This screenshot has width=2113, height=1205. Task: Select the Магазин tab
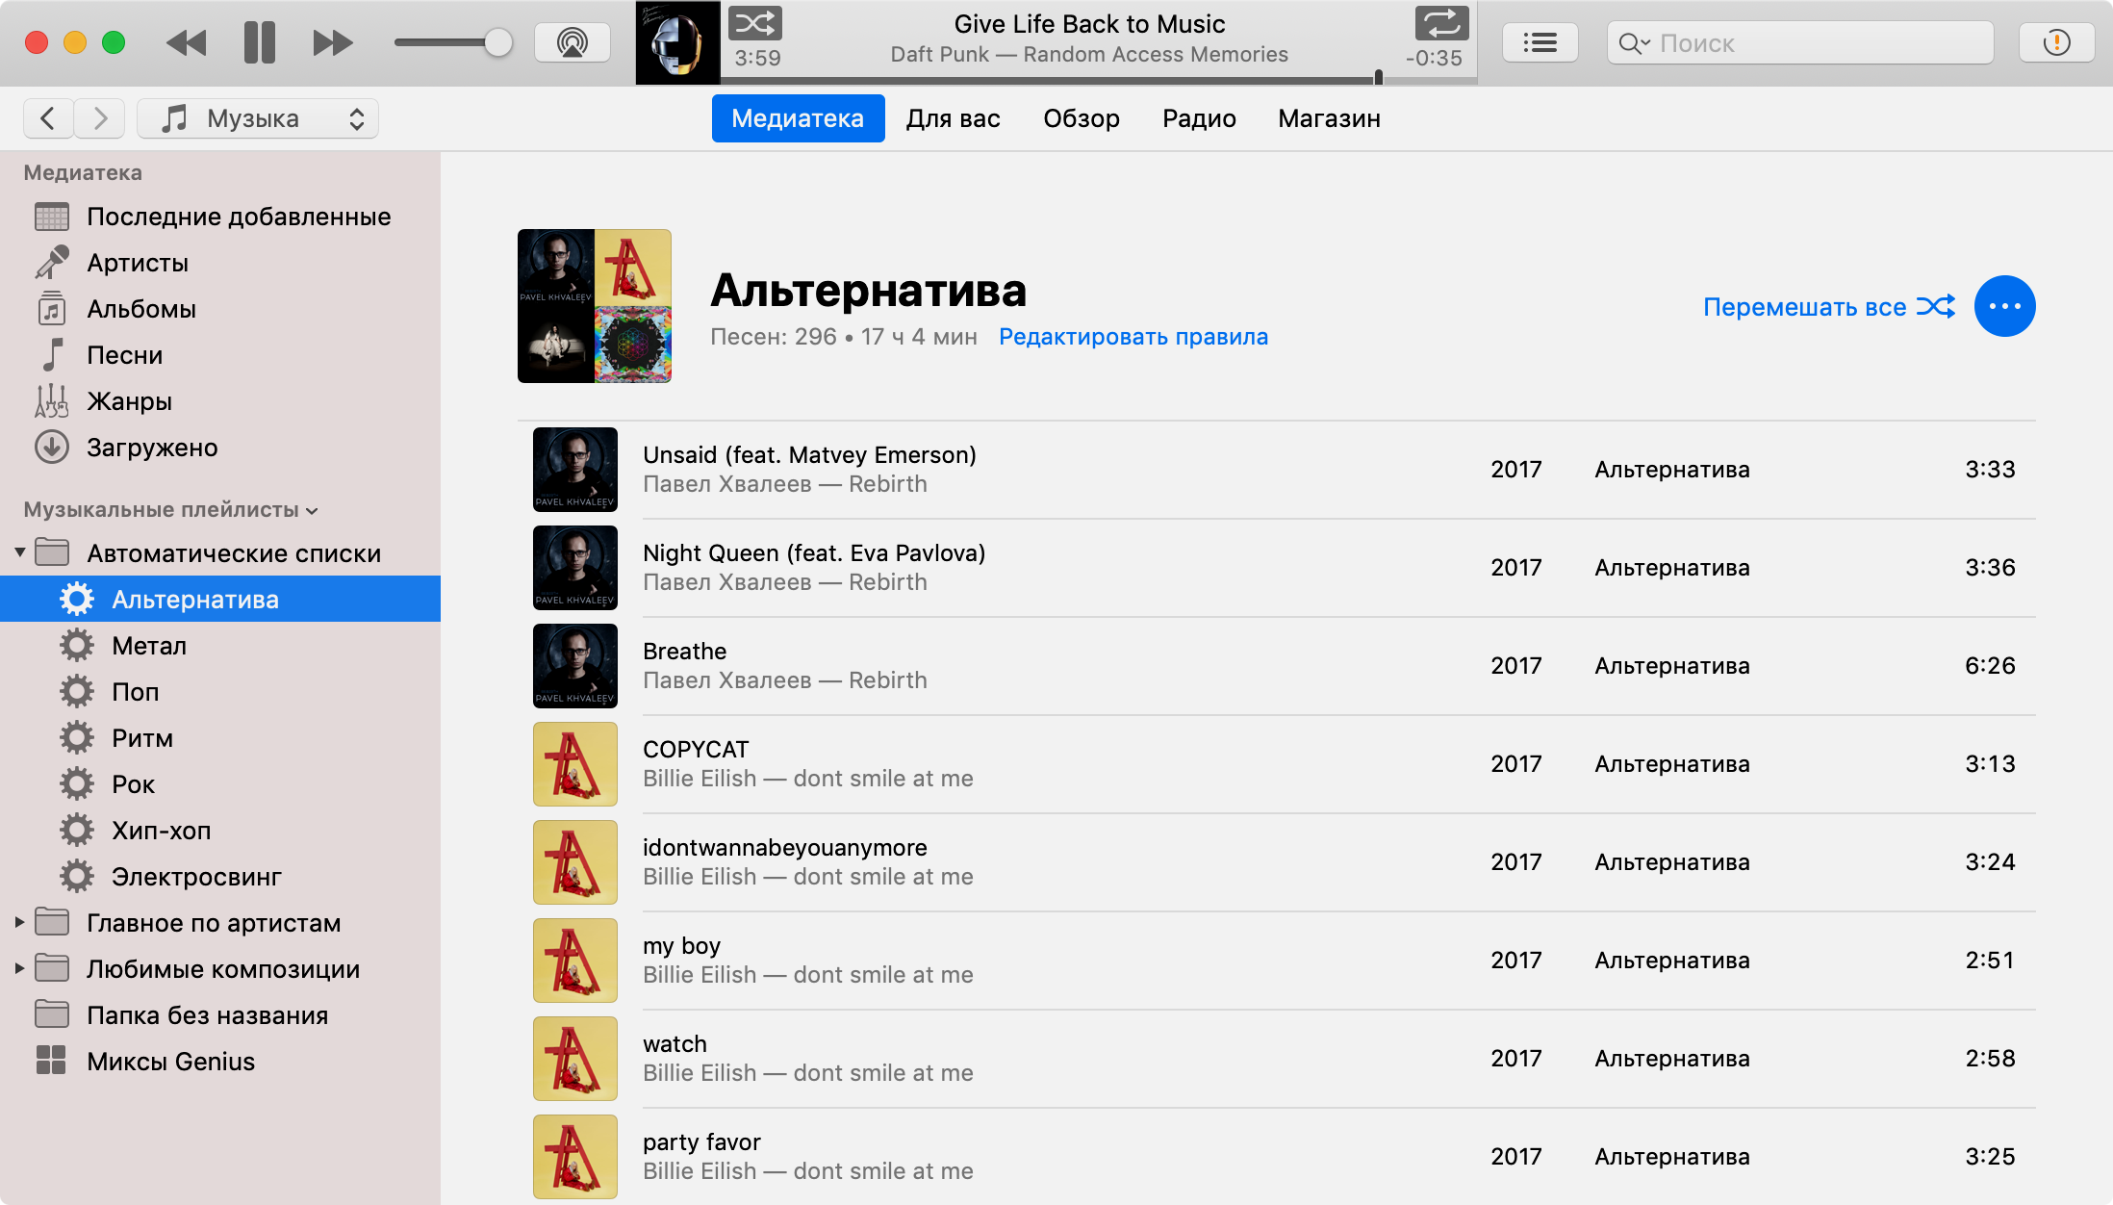(x=1328, y=117)
